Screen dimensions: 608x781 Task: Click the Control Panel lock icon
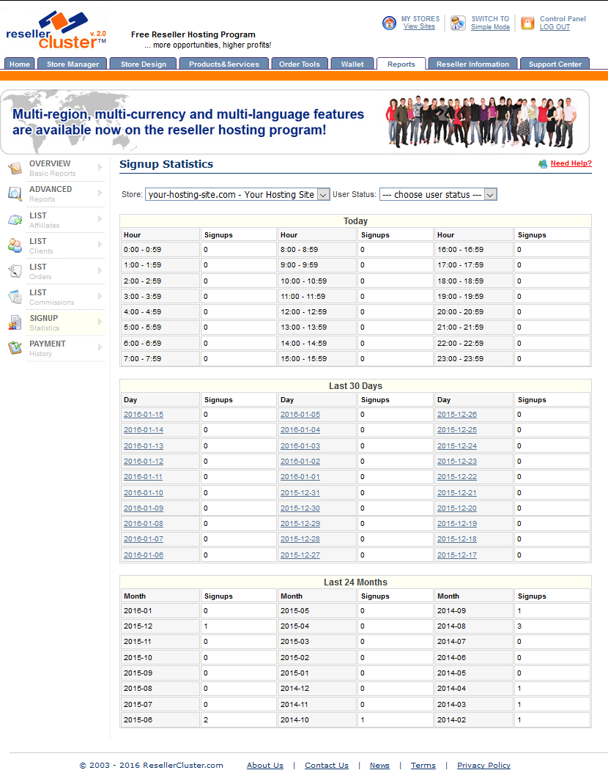pyautogui.click(x=528, y=23)
